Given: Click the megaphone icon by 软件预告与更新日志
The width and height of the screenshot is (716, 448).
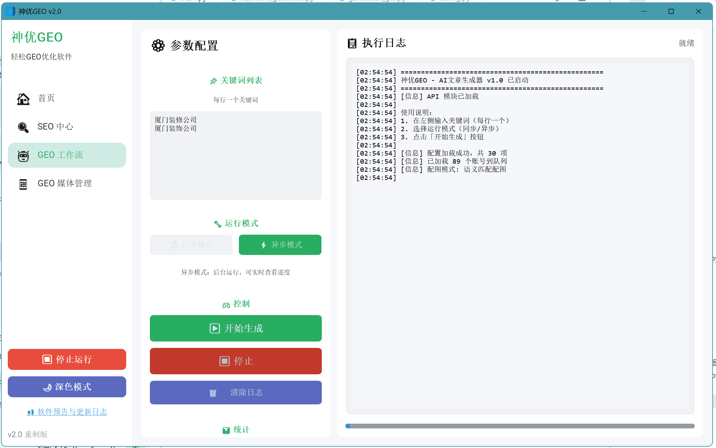Looking at the screenshot, I should pos(31,412).
